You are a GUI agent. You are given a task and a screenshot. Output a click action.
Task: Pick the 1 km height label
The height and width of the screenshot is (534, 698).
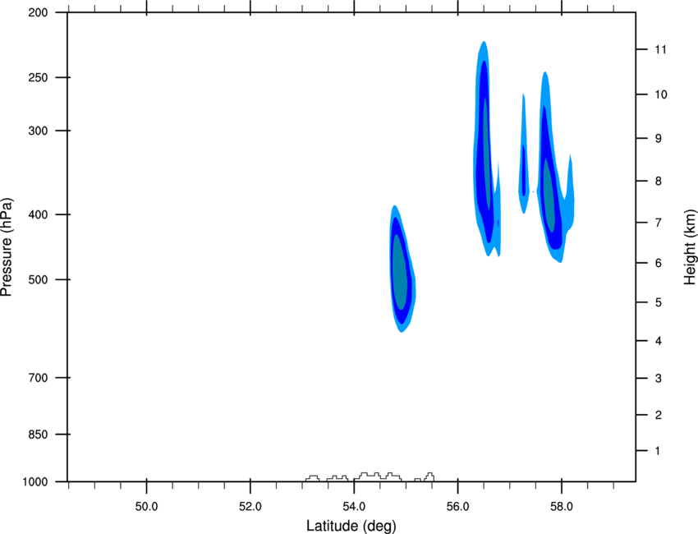tap(658, 451)
